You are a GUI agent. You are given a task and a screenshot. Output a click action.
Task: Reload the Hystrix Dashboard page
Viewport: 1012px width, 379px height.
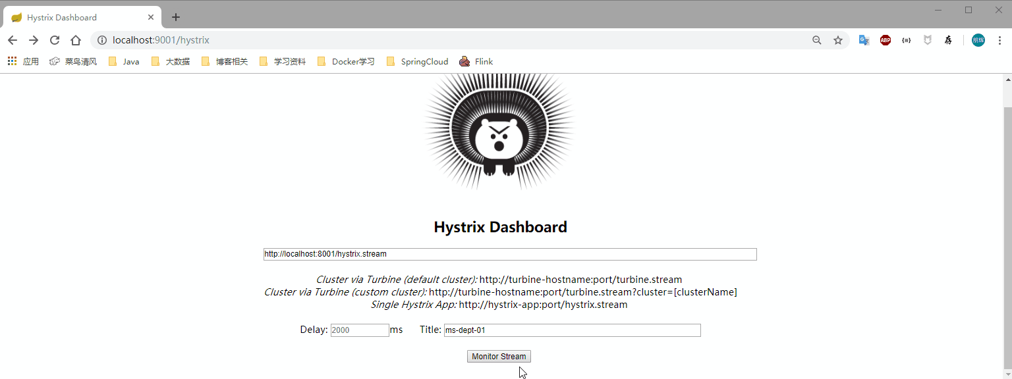click(55, 40)
